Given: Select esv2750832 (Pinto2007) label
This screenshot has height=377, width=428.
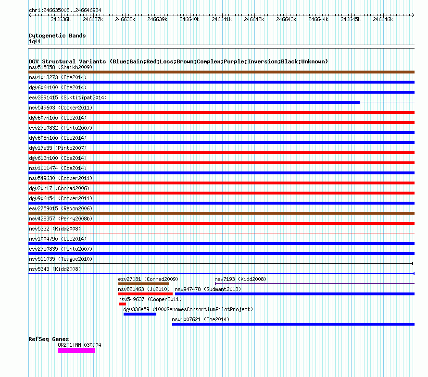Looking at the screenshot, I should pos(61,128).
